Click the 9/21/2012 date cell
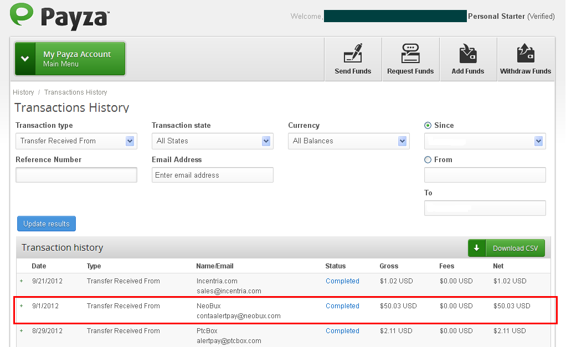566x347 pixels. [47, 281]
